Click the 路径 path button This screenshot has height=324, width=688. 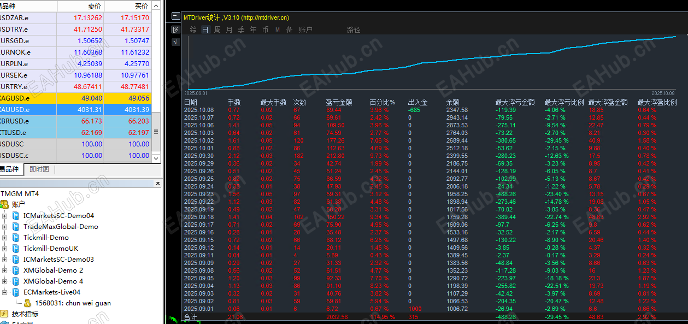(x=354, y=30)
